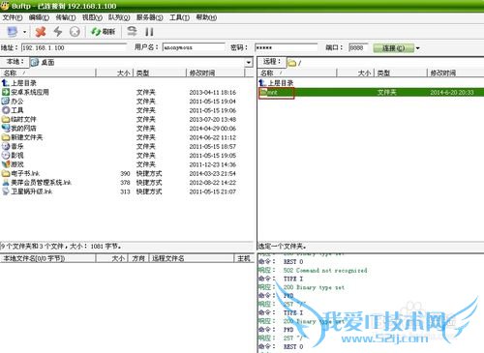Open the 服务器(S) menu
Image resolution: width=484 pixels, height=353 pixels.
tap(149, 17)
